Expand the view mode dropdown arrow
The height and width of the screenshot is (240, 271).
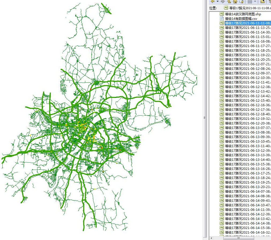coord(255,1)
